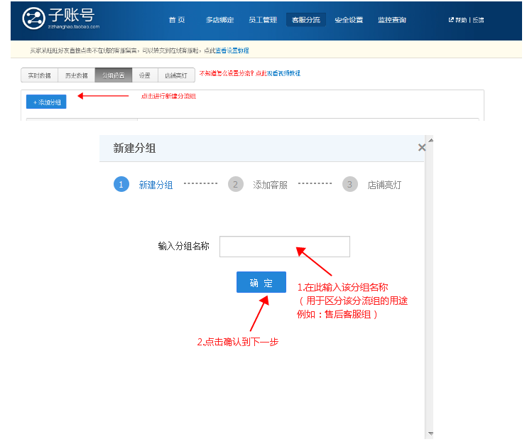Click the 确定 button
The height and width of the screenshot is (442, 532).
(x=261, y=282)
